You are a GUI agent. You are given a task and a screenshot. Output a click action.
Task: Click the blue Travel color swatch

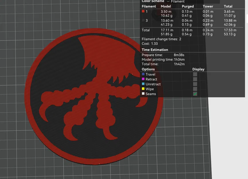(x=143, y=74)
